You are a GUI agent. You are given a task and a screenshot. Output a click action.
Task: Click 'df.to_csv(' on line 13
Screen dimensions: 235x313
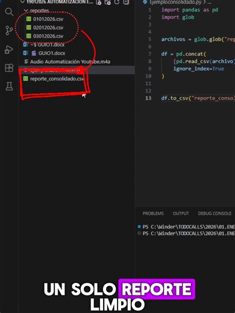click(x=176, y=98)
